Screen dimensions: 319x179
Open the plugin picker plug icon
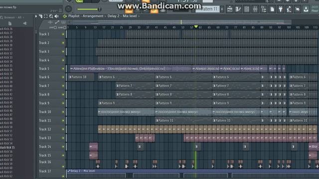coord(281,9)
